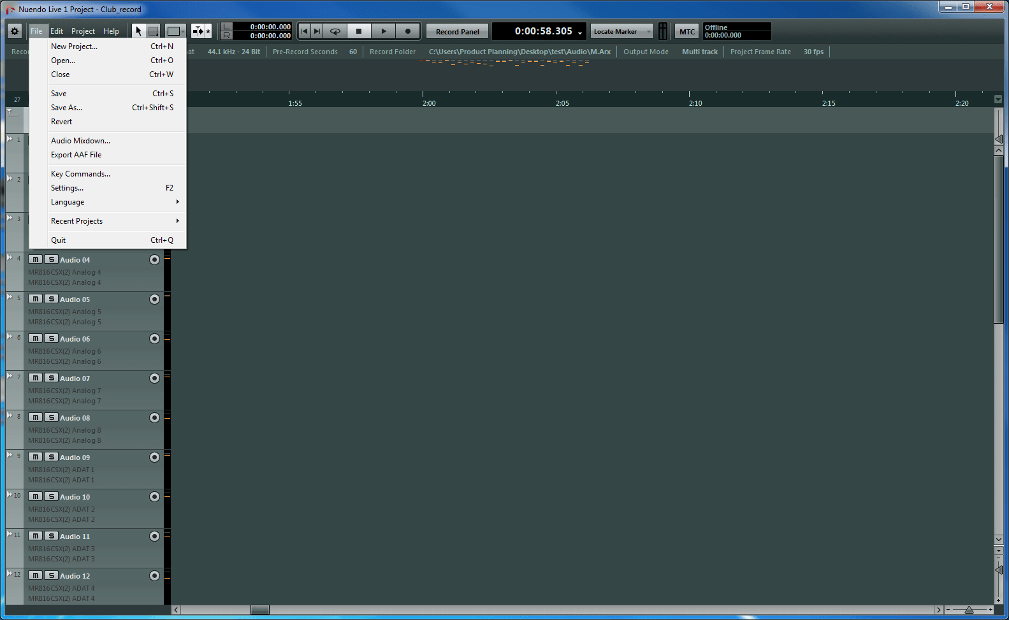Solo track Audio 10
Screen dimensions: 1009x620
(52, 496)
